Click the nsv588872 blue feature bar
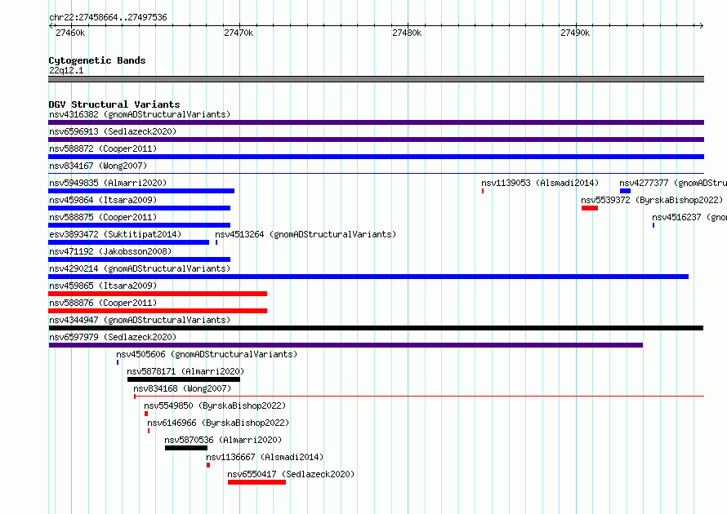This screenshot has height=514, width=727. 376,157
